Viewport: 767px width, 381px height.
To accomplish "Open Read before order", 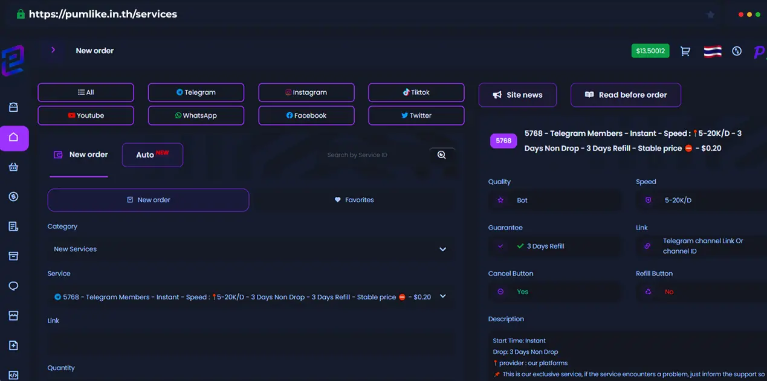I will [626, 95].
